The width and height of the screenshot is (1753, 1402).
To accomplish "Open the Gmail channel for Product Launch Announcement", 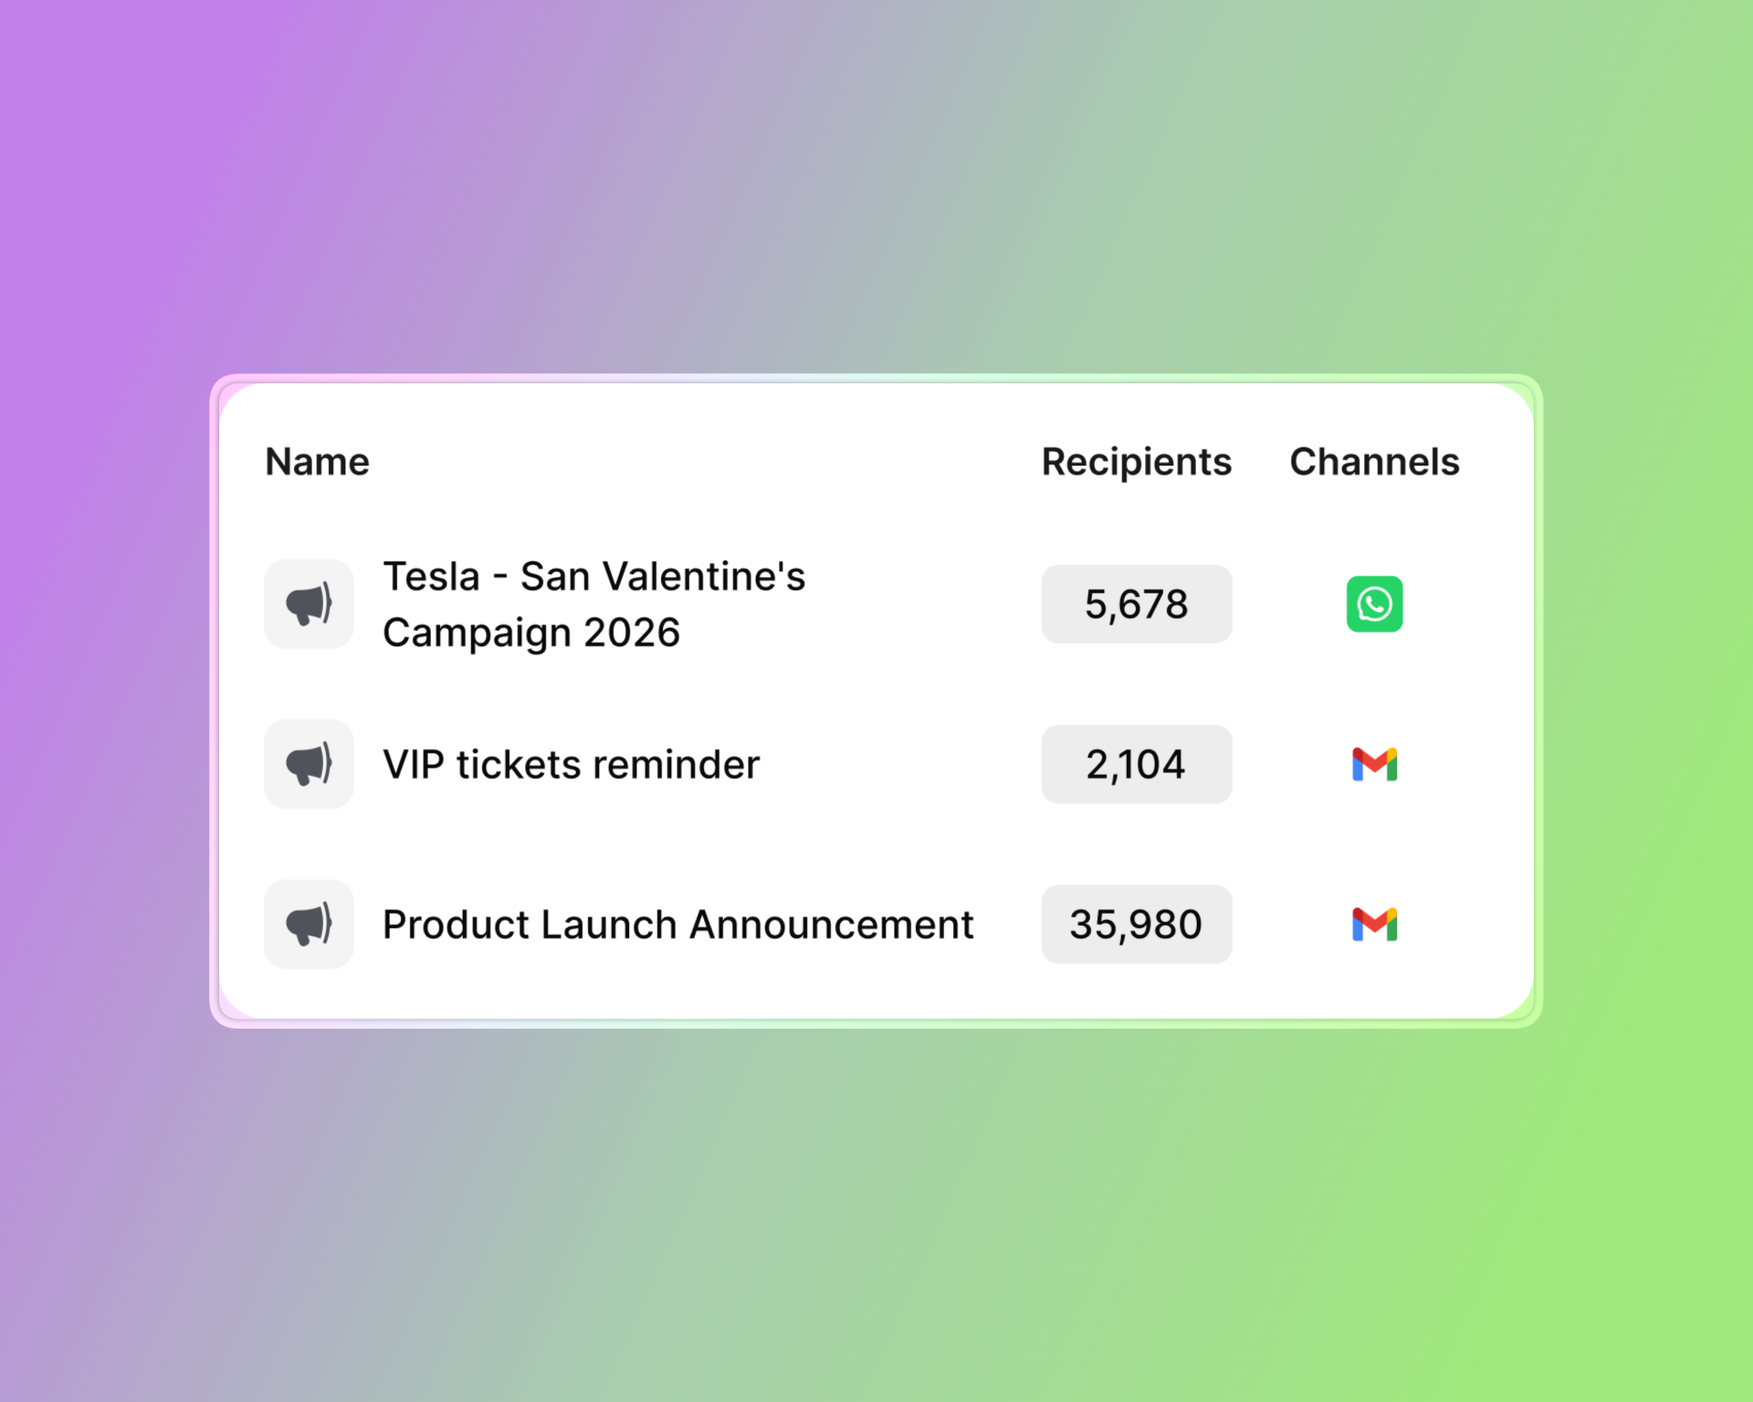I will click(1374, 925).
